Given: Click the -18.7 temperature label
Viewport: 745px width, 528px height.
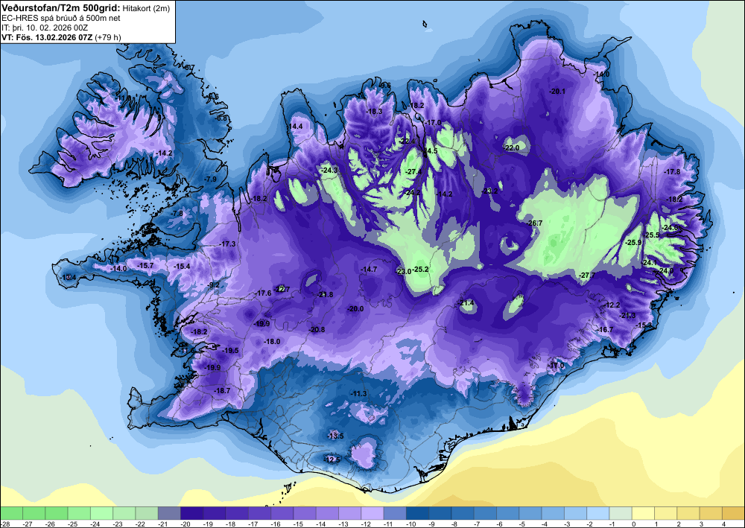Looking at the screenshot, I should 222,390.
